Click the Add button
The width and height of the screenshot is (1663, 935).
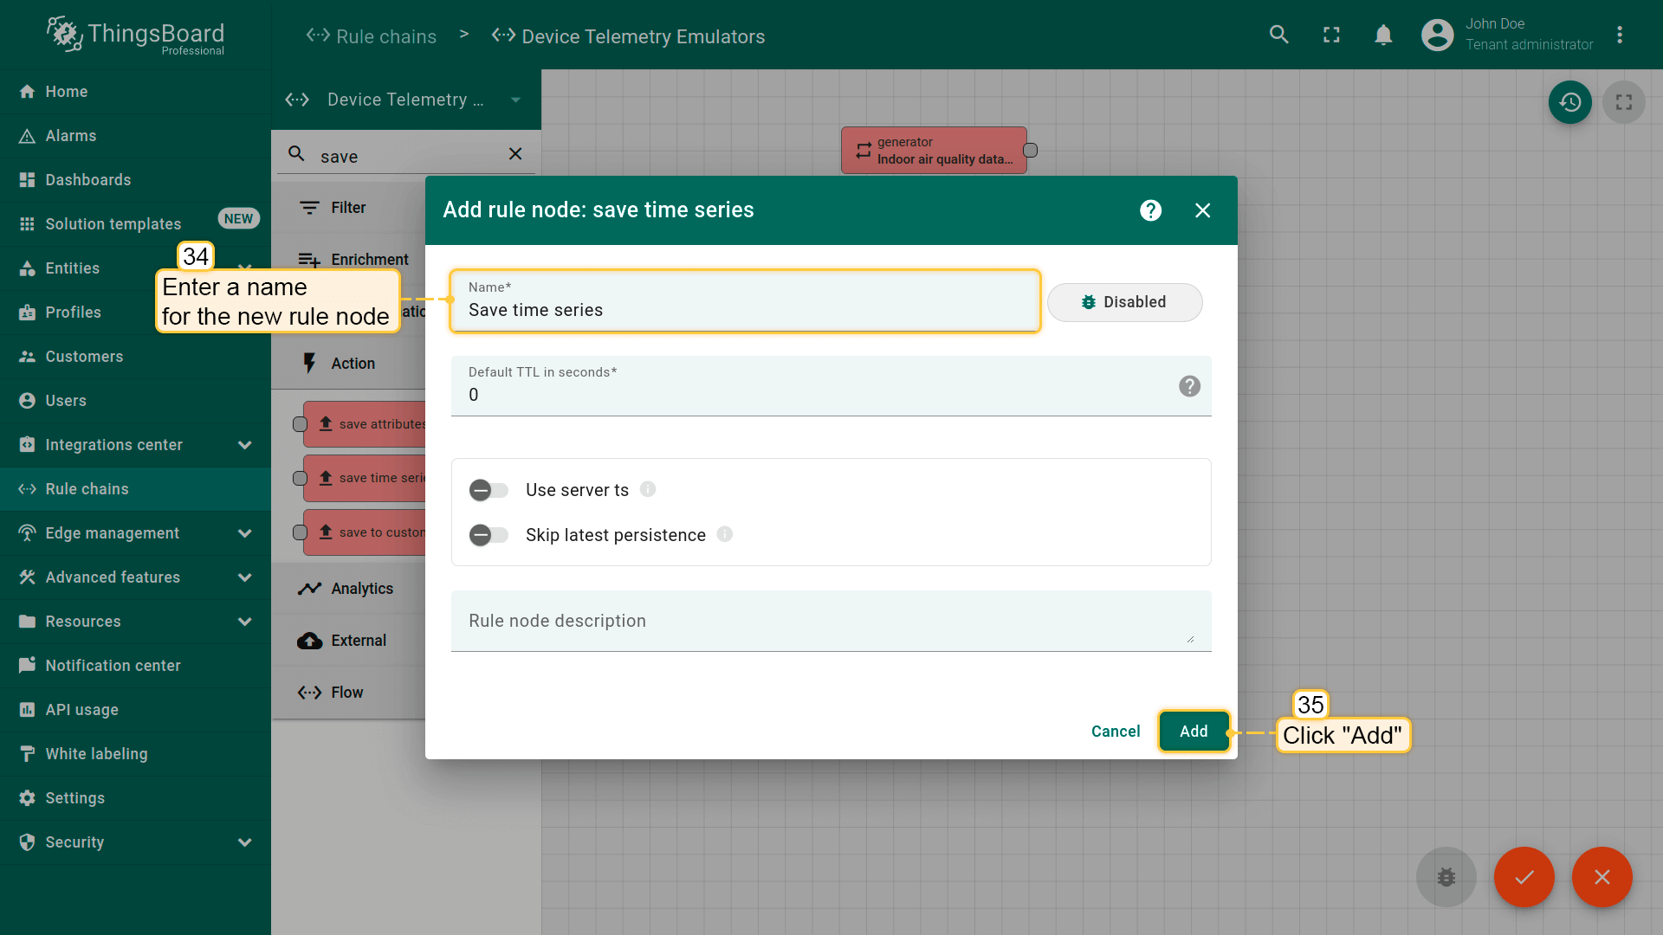tap(1193, 732)
